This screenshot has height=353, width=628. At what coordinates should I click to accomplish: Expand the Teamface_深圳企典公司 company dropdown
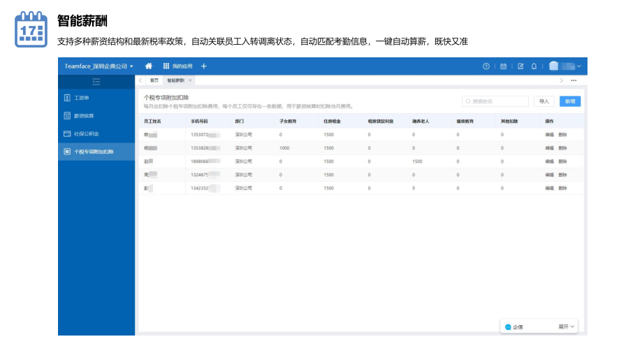tap(98, 66)
